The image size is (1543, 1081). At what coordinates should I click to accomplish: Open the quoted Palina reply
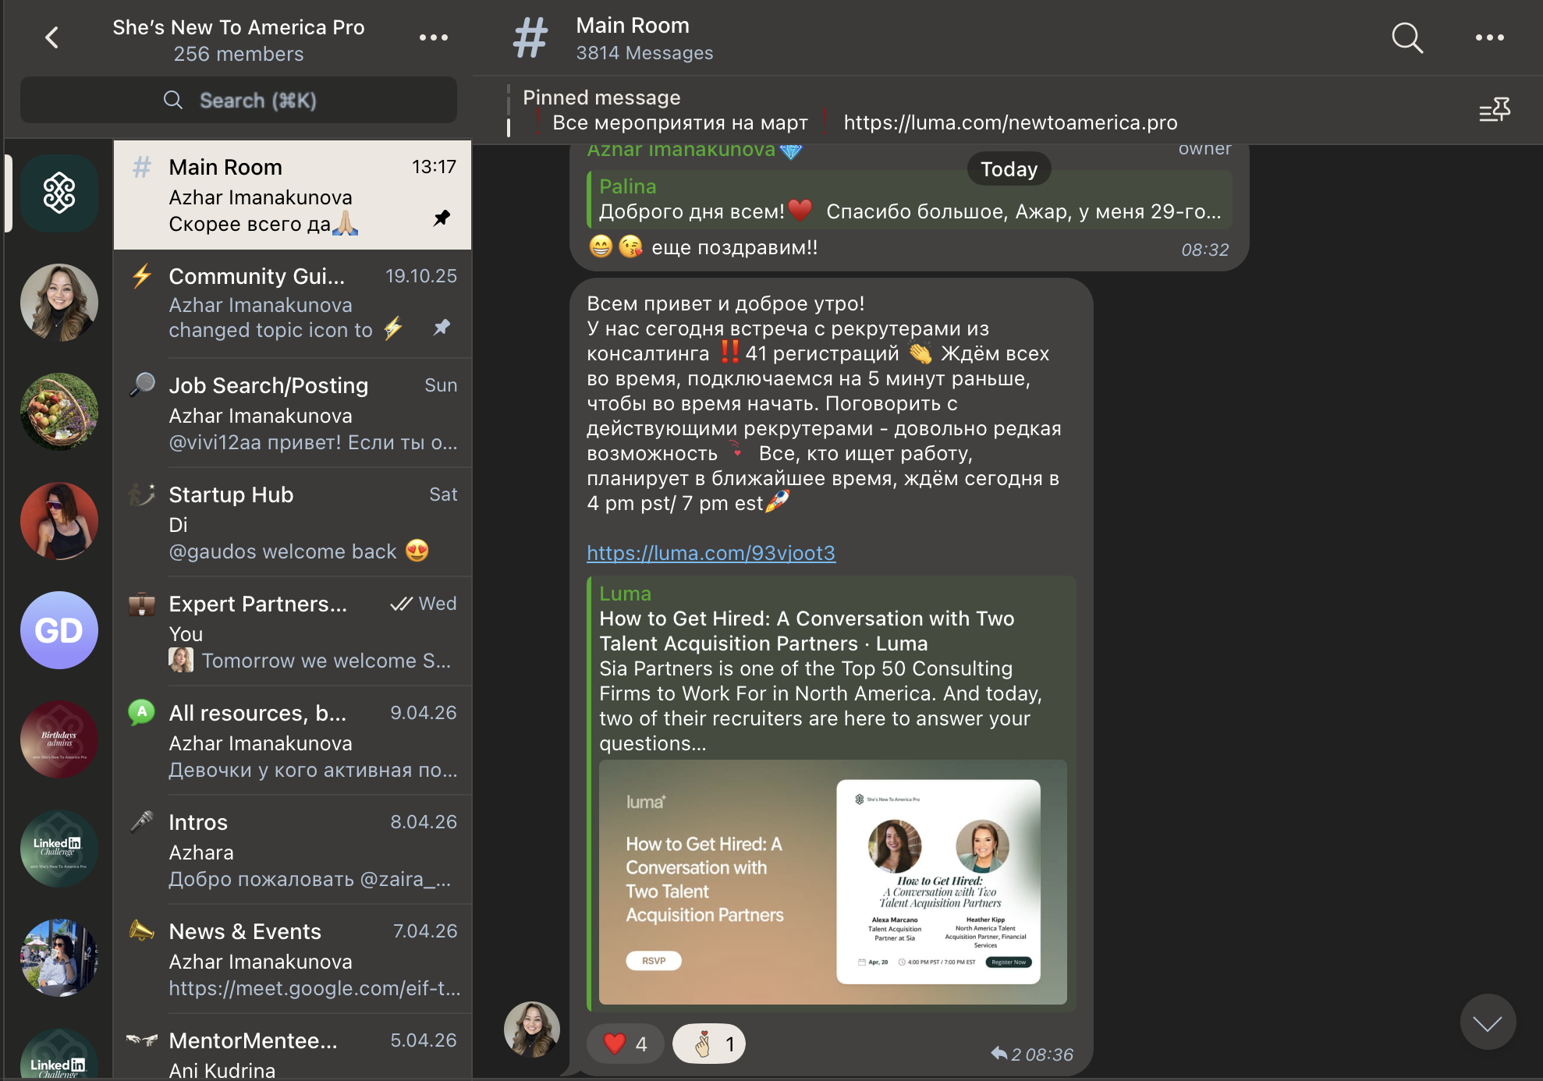pos(909,199)
